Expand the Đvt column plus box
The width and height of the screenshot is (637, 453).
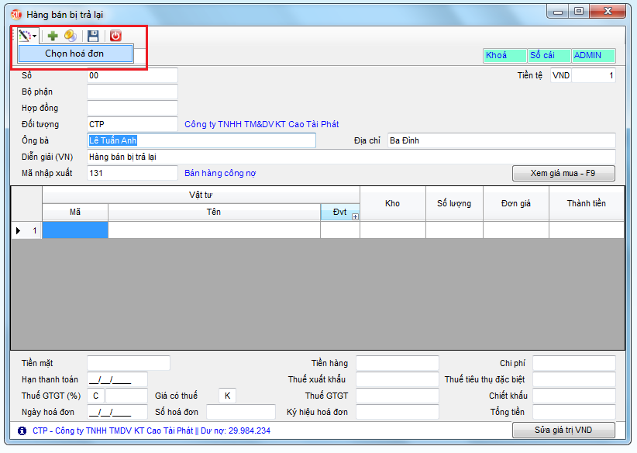tap(355, 216)
